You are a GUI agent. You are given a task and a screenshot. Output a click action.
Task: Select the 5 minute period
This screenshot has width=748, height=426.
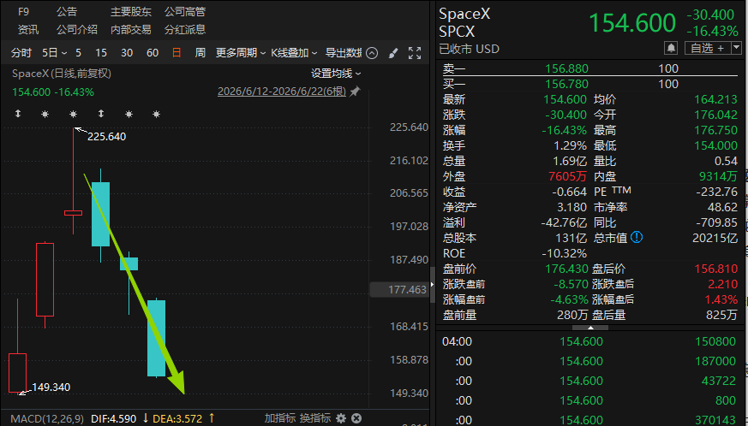pos(78,53)
